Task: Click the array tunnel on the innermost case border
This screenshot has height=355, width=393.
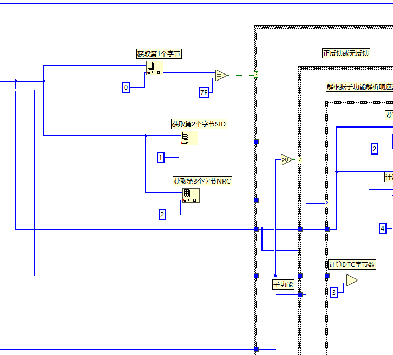Action: tap(327, 230)
